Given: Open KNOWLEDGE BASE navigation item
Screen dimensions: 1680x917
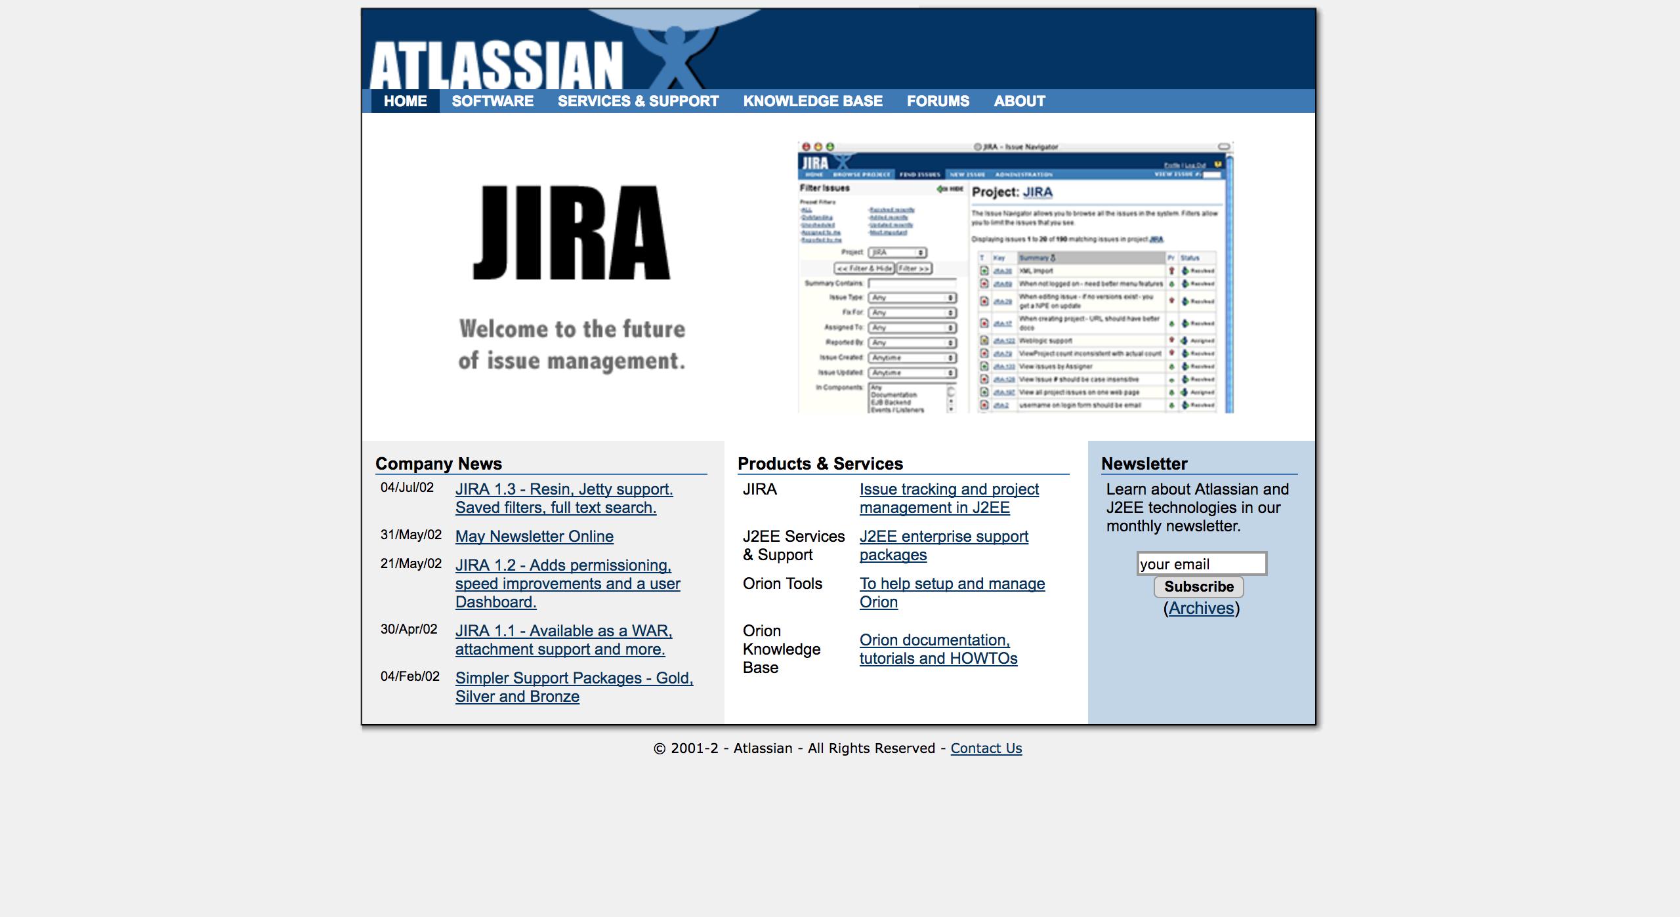Looking at the screenshot, I should 812,101.
